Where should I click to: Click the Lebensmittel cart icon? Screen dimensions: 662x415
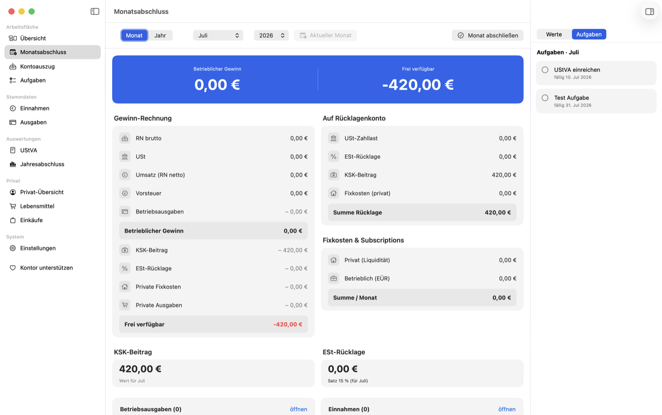click(x=13, y=206)
